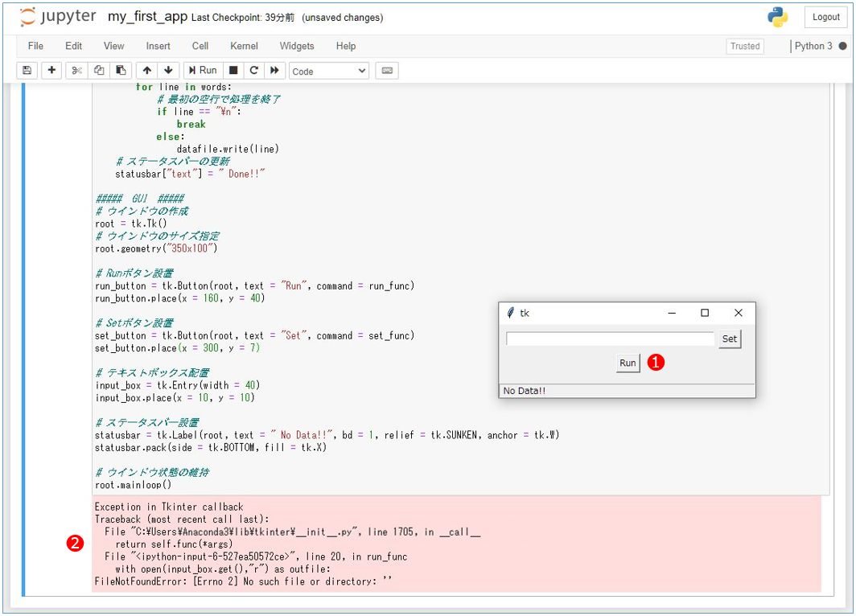Click the root.geometry("350x100") line
The height and width of the screenshot is (616, 856).
pyautogui.click(x=156, y=248)
